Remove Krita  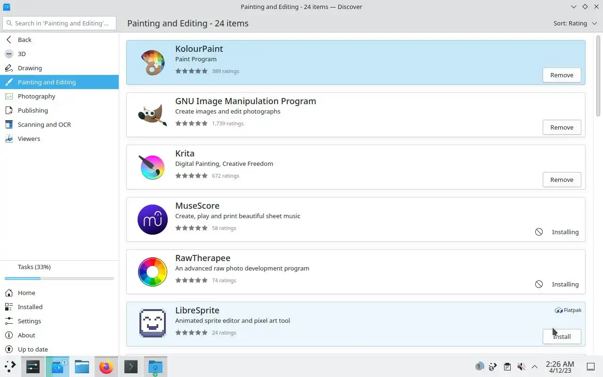point(562,180)
